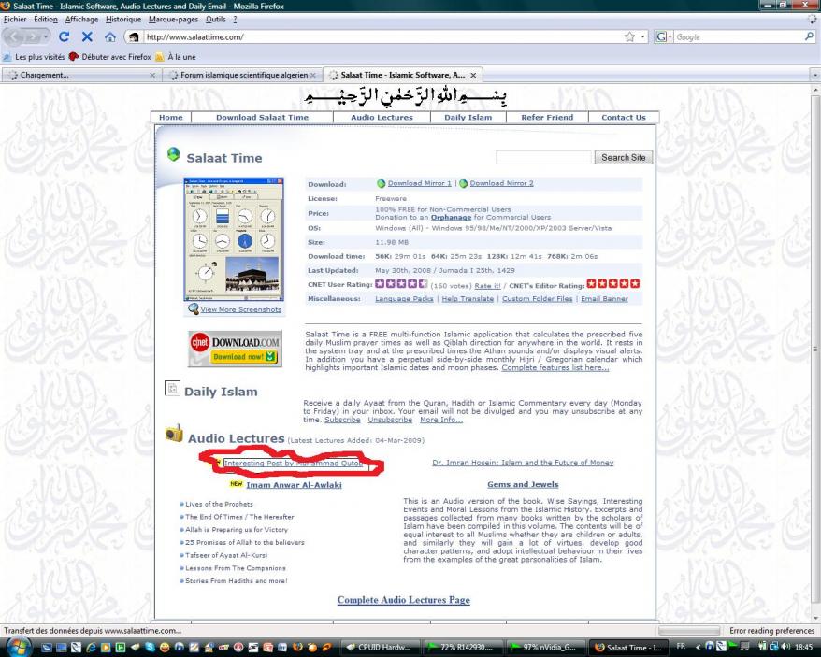The width and height of the screenshot is (821, 657).
Task: Click the magnifier icon beside View More Screenshots
Action: point(194,308)
